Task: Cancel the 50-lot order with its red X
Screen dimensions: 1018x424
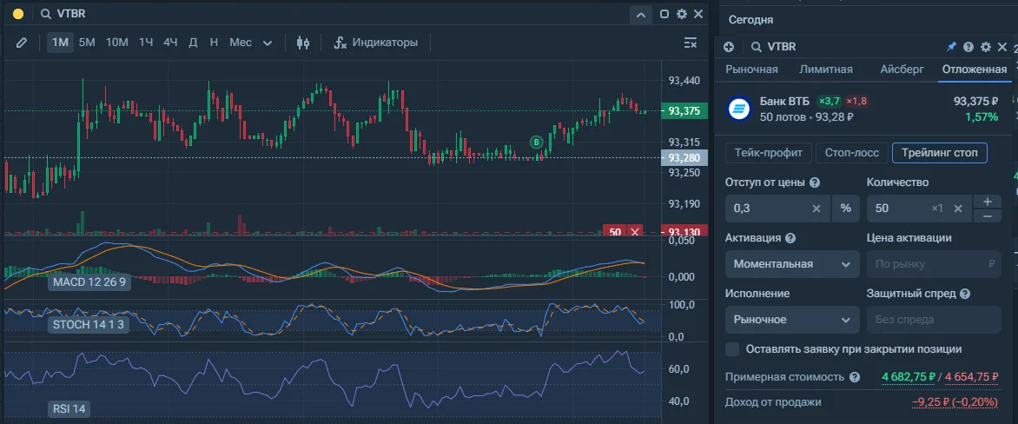Action: [635, 232]
